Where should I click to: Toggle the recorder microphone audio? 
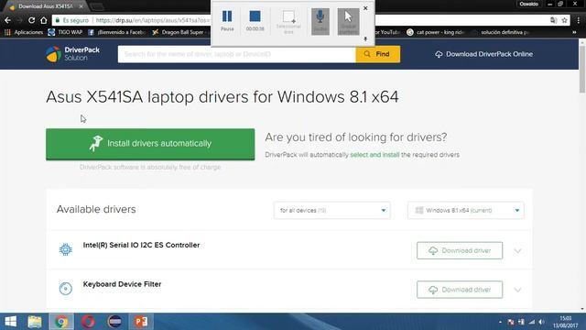(x=320, y=21)
